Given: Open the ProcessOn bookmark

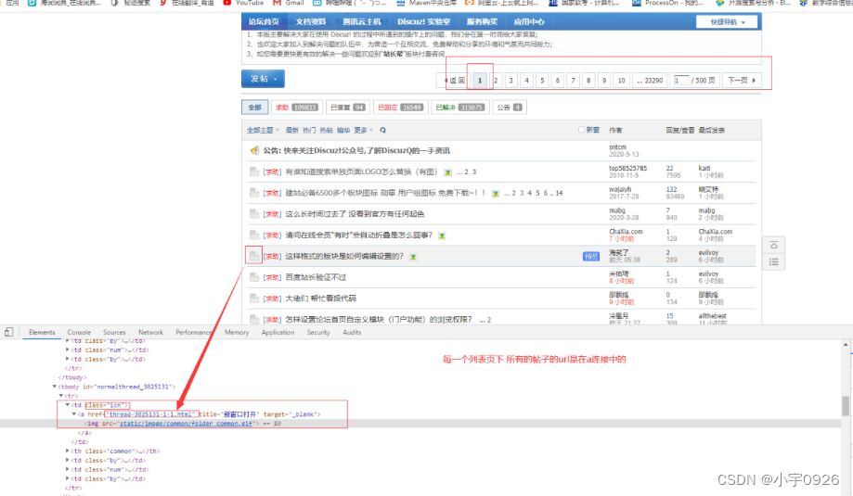Looking at the screenshot, I should (x=667, y=3).
